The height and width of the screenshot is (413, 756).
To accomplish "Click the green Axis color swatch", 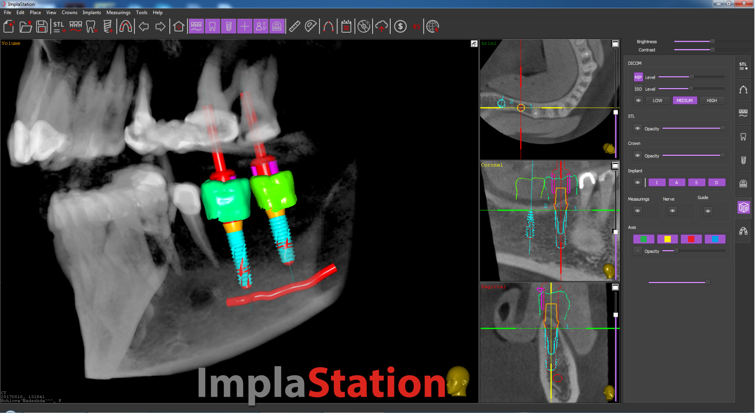I will pyautogui.click(x=643, y=239).
